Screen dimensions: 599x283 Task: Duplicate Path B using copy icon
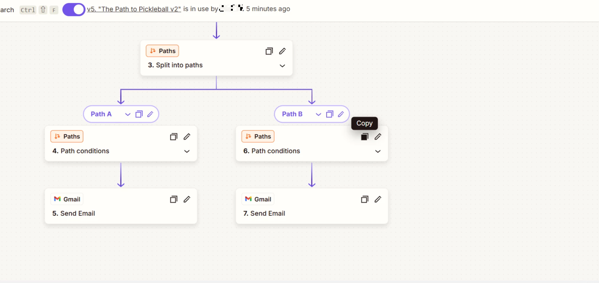tap(330, 114)
